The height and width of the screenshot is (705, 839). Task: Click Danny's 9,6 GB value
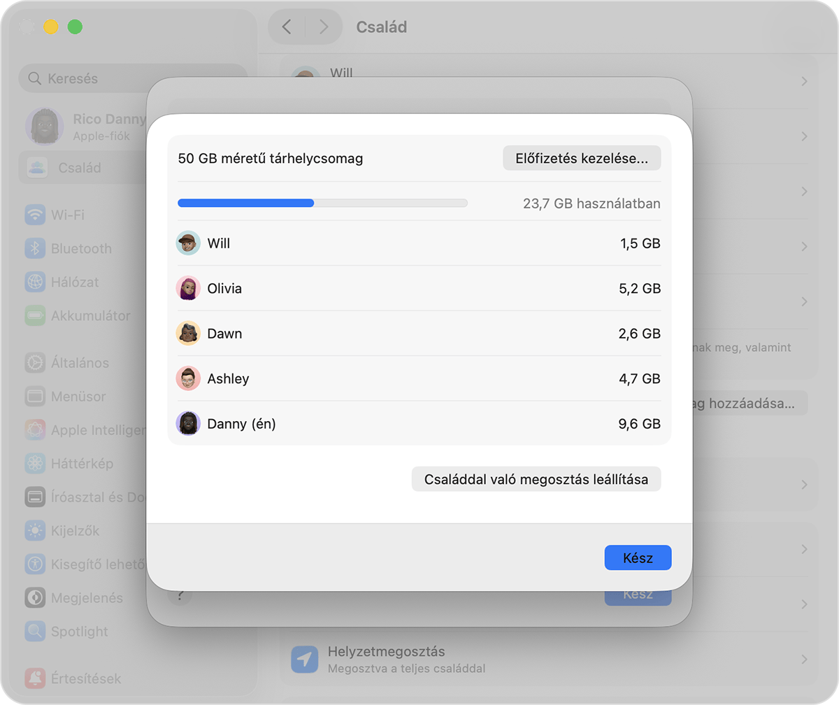(x=640, y=423)
